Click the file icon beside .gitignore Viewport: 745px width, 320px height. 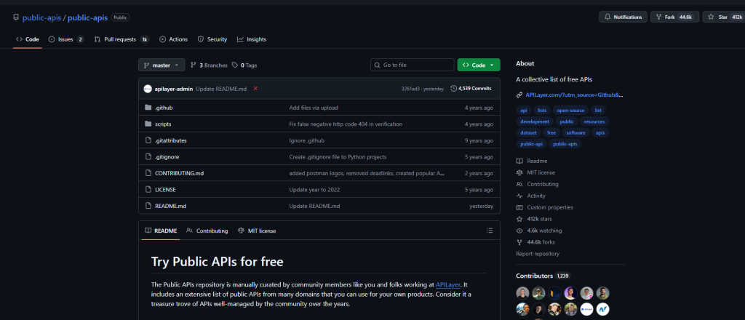(x=148, y=156)
